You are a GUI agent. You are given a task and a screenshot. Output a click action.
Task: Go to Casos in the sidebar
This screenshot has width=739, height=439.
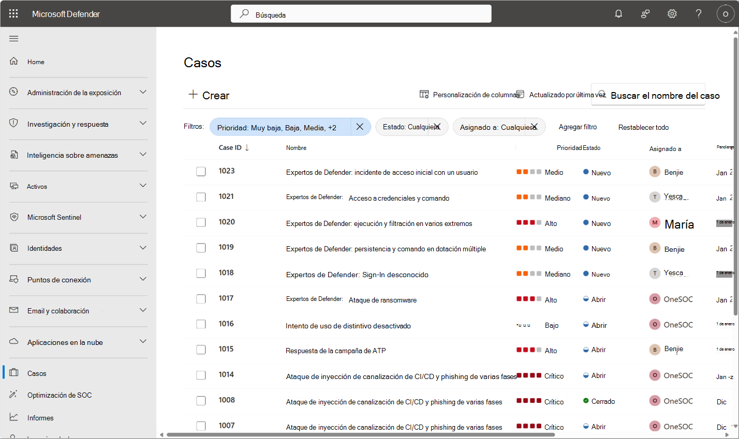coord(37,373)
